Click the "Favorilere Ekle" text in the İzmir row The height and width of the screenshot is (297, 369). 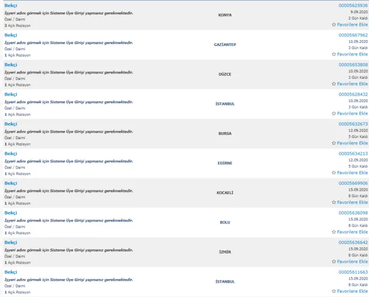(353, 262)
